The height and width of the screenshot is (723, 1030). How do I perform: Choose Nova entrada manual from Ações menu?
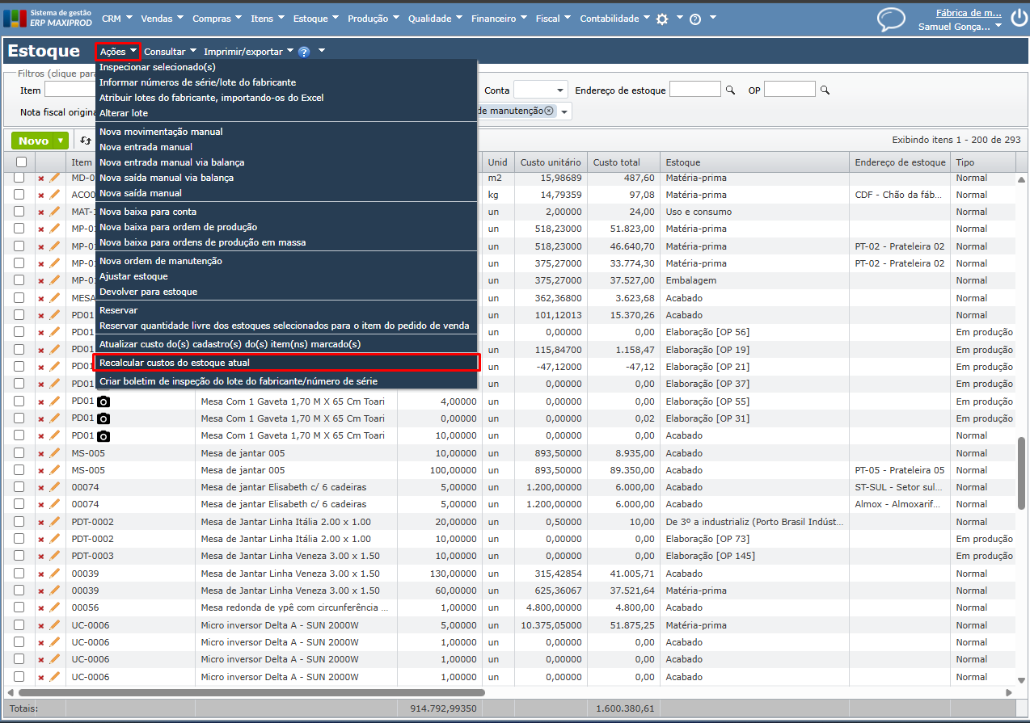pos(146,147)
